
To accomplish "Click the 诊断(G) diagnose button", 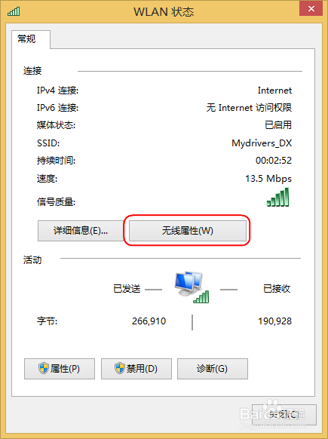I will tap(213, 369).
